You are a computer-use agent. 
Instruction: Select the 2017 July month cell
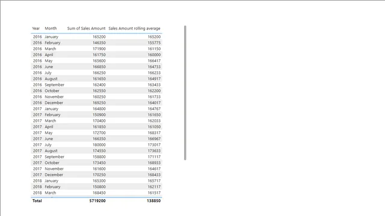point(48,145)
